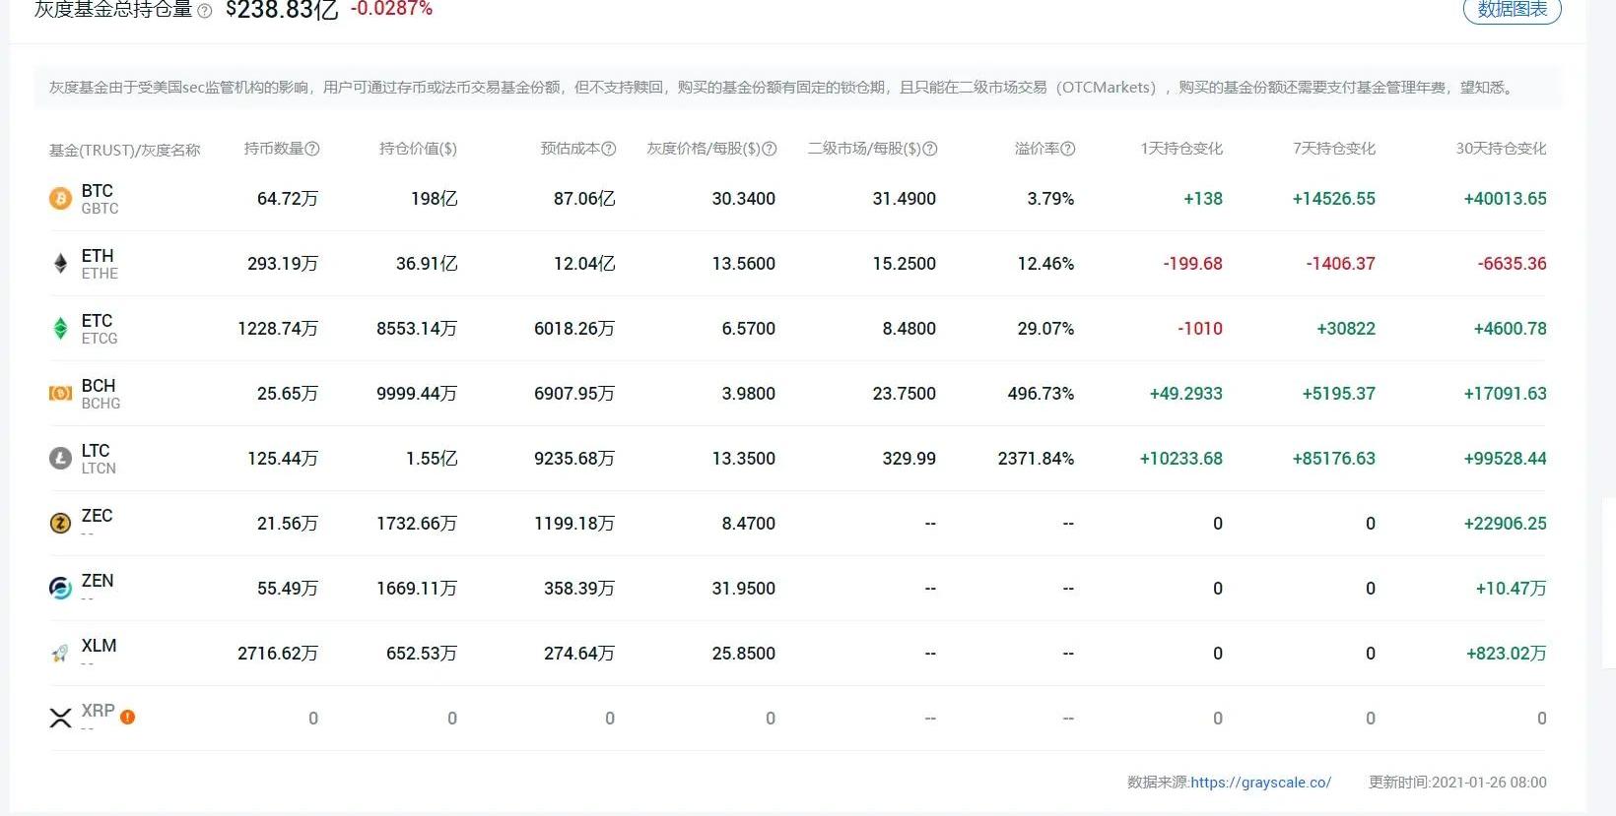Click the Stellar XLM rocket icon
The image size is (1616, 816).
pos(60,654)
